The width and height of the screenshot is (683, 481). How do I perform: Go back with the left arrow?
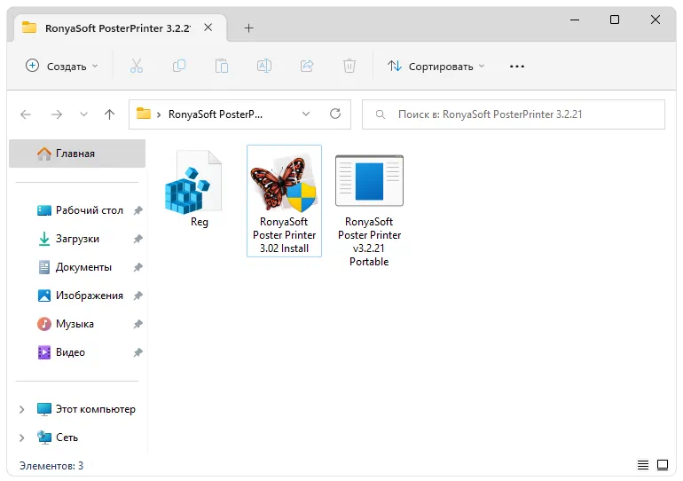click(x=26, y=114)
